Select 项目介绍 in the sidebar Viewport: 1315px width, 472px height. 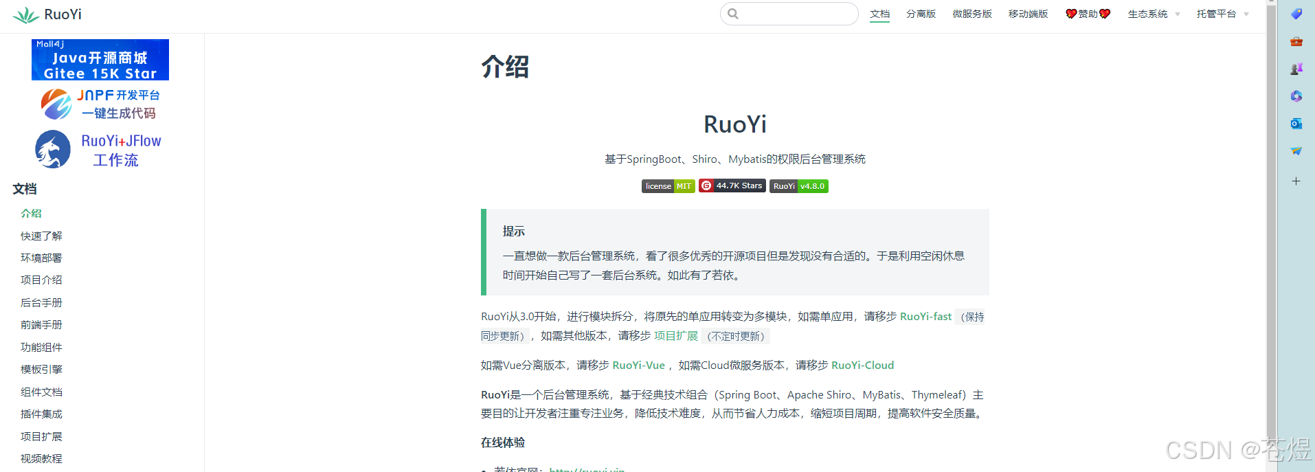click(x=41, y=280)
